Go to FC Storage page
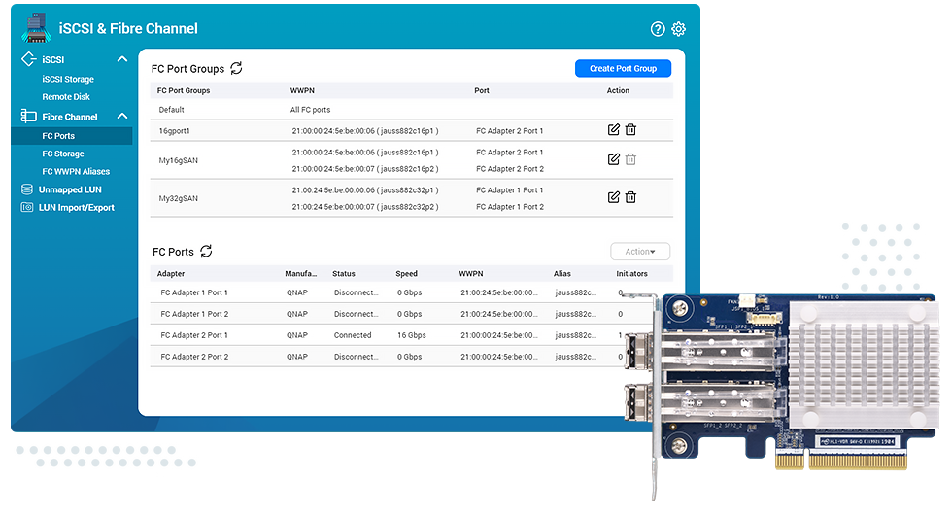 tap(63, 154)
